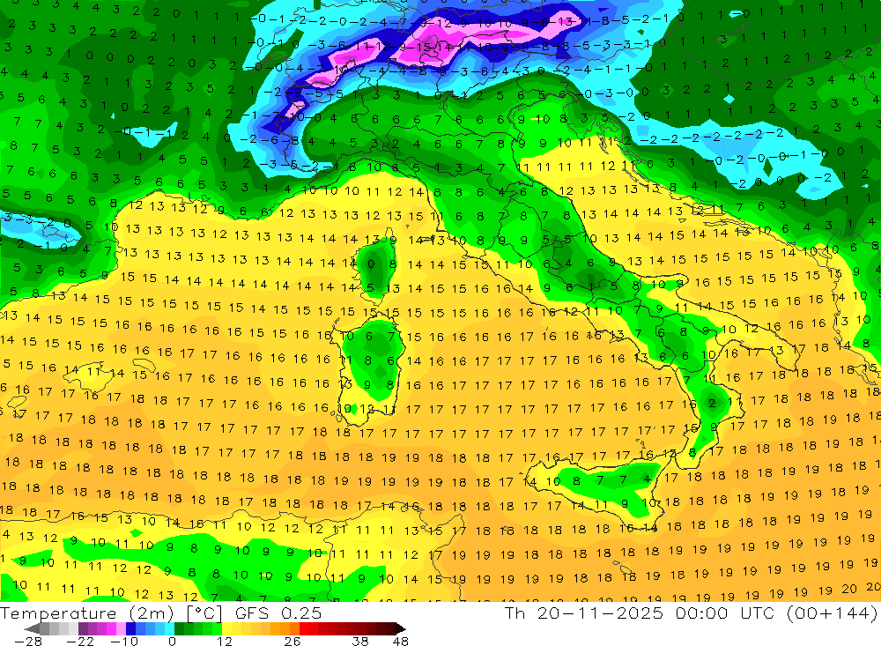Click the '(00+144)' forecast hour text

click(x=832, y=613)
